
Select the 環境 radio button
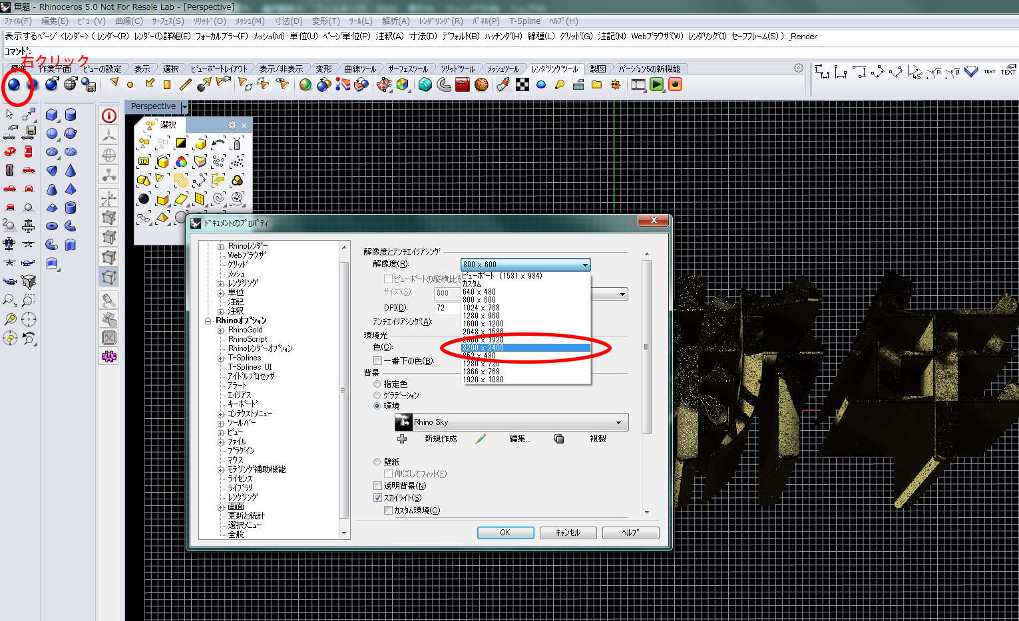(x=377, y=406)
